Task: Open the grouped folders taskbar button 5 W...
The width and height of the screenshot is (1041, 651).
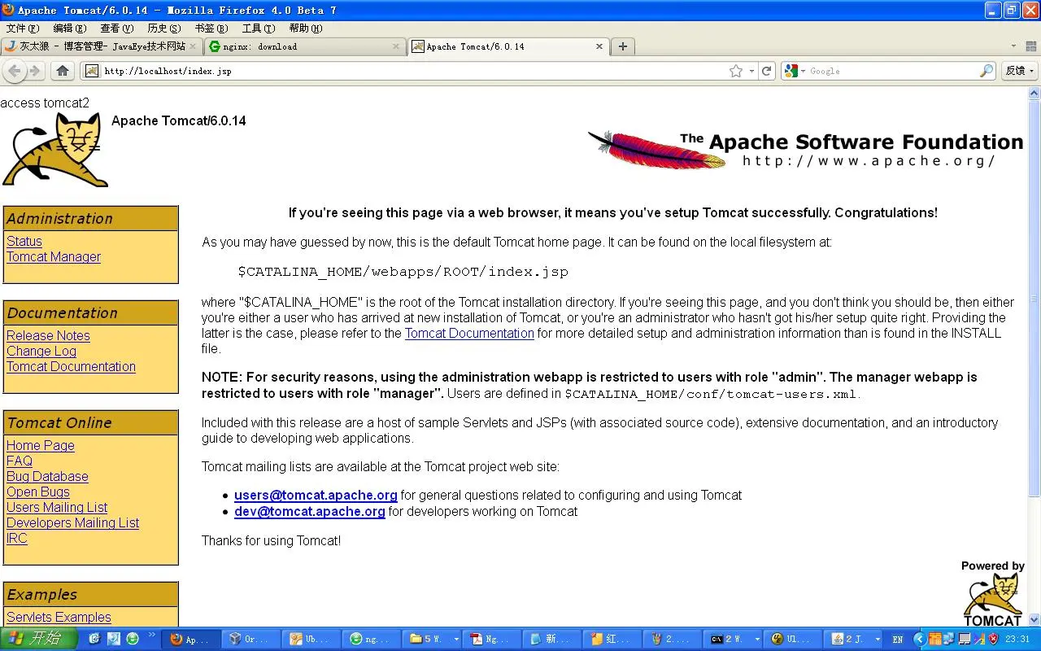Action: click(433, 640)
